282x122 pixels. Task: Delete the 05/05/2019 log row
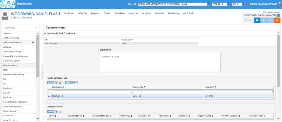point(49,96)
